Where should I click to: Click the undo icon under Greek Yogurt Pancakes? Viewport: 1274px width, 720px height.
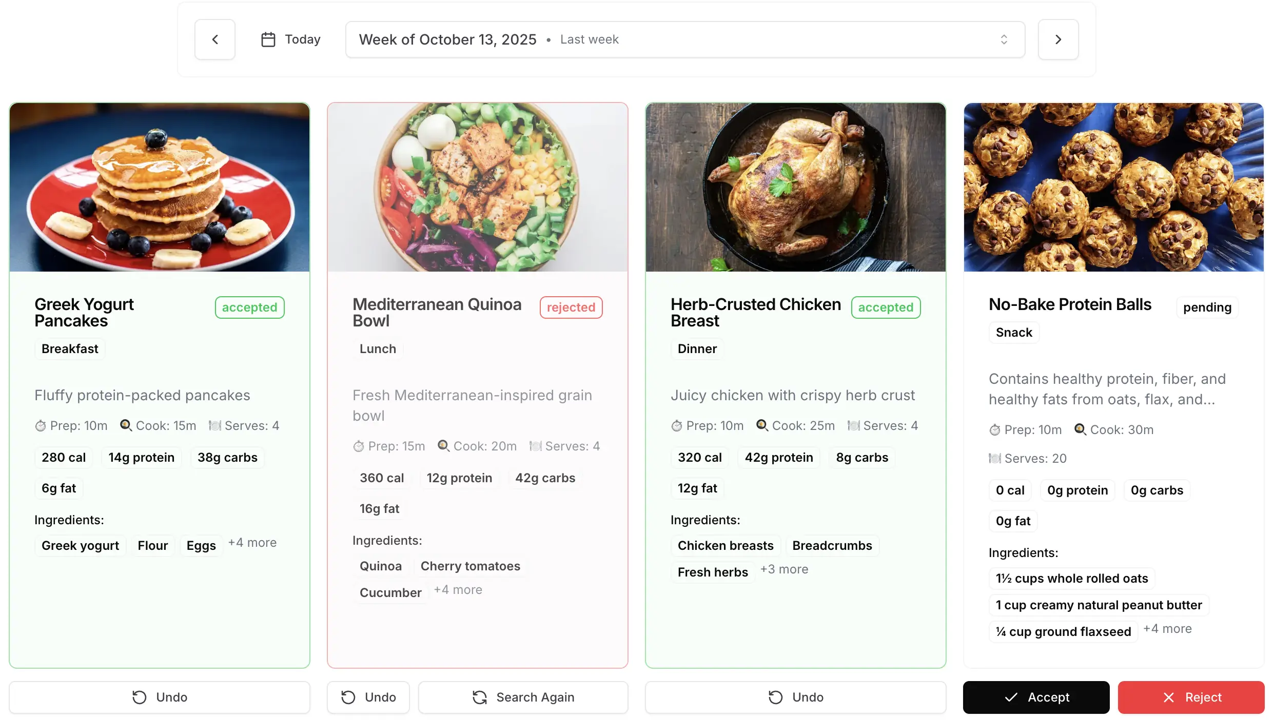[x=140, y=697]
